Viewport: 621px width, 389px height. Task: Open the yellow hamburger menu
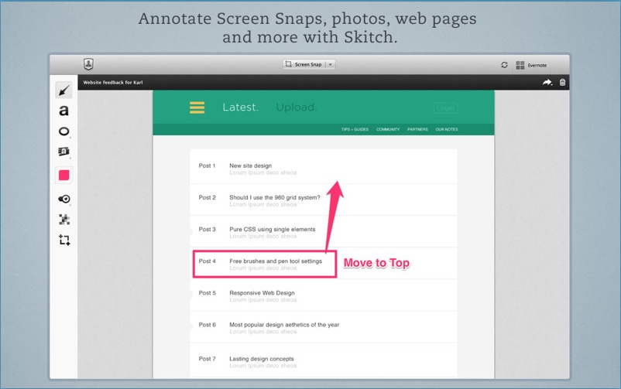coord(197,107)
